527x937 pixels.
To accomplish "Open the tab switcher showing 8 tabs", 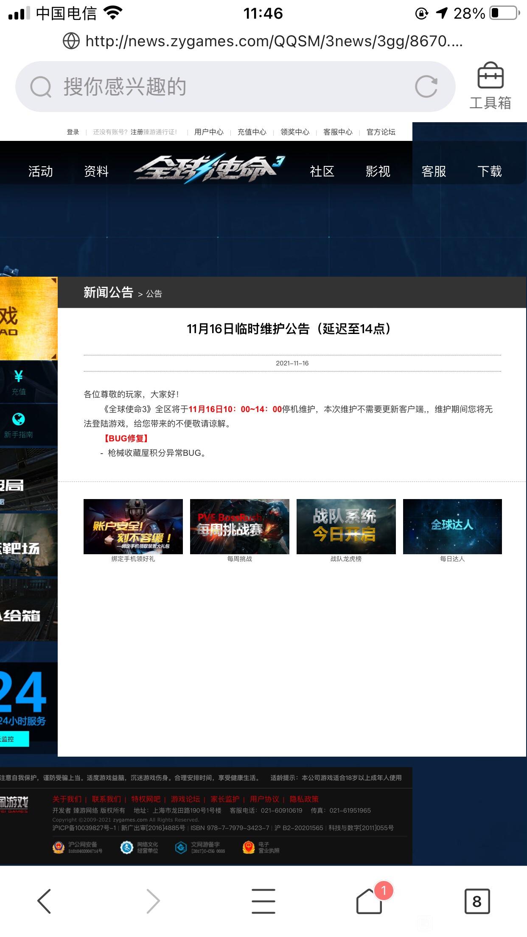I will (x=477, y=901).
